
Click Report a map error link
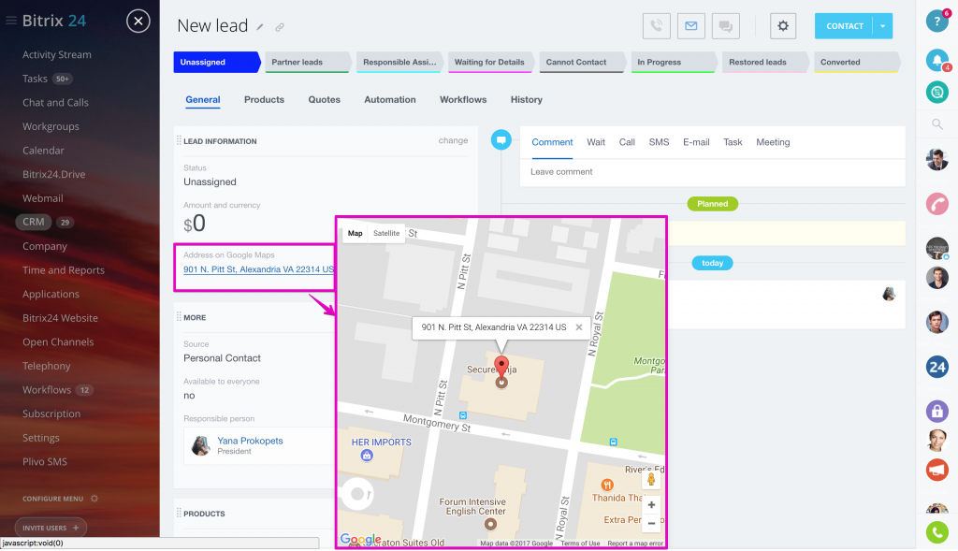(x=635, y=544)
